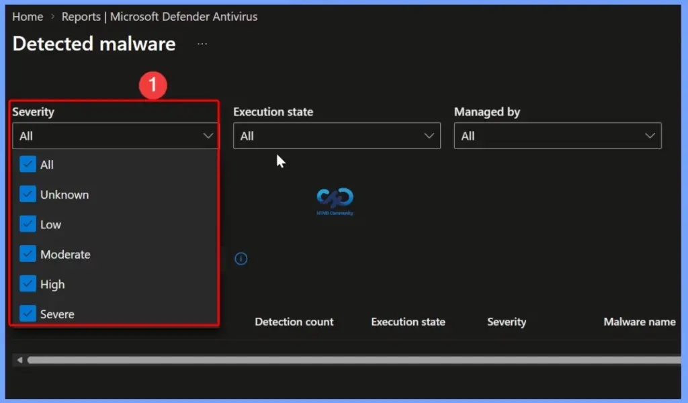Sort by Detection count column

click(x=294, y=322)
